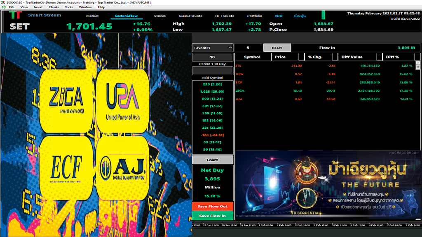Open the Help menu

click(x=101, y=7)
